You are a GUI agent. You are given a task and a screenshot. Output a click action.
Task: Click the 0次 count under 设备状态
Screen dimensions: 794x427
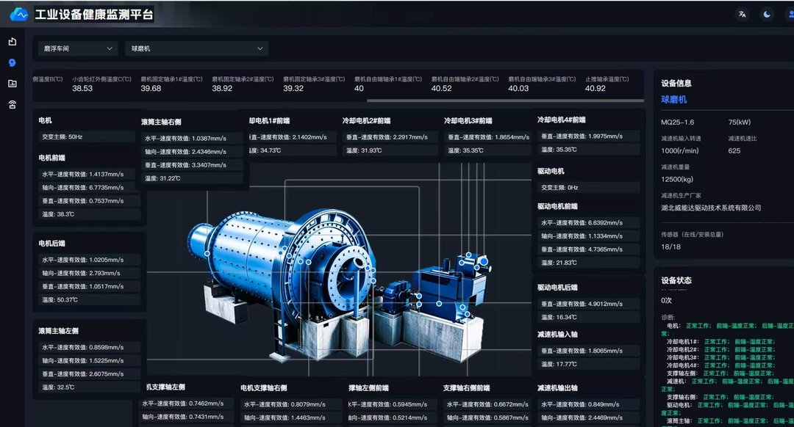pos(666,300)
